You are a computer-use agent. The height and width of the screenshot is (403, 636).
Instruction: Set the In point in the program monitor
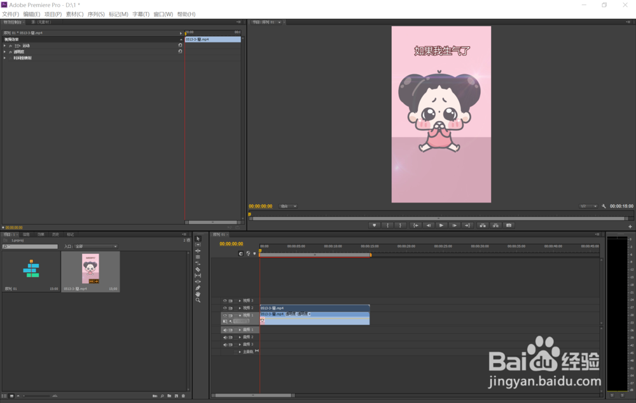[387, 225]
